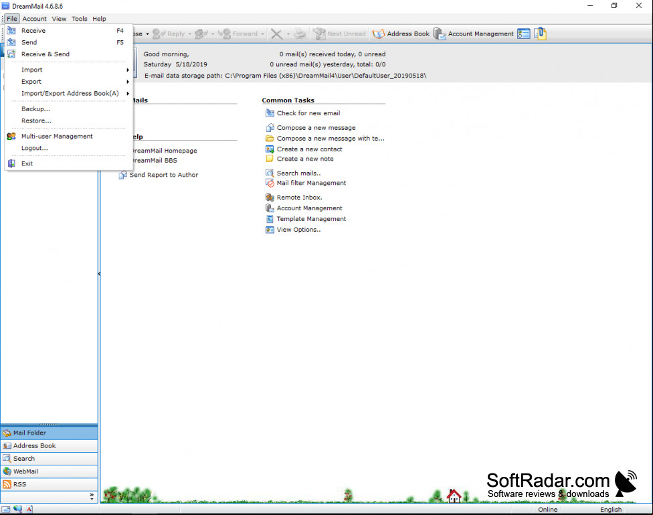Click the Search mails.. link

[298, 173]
